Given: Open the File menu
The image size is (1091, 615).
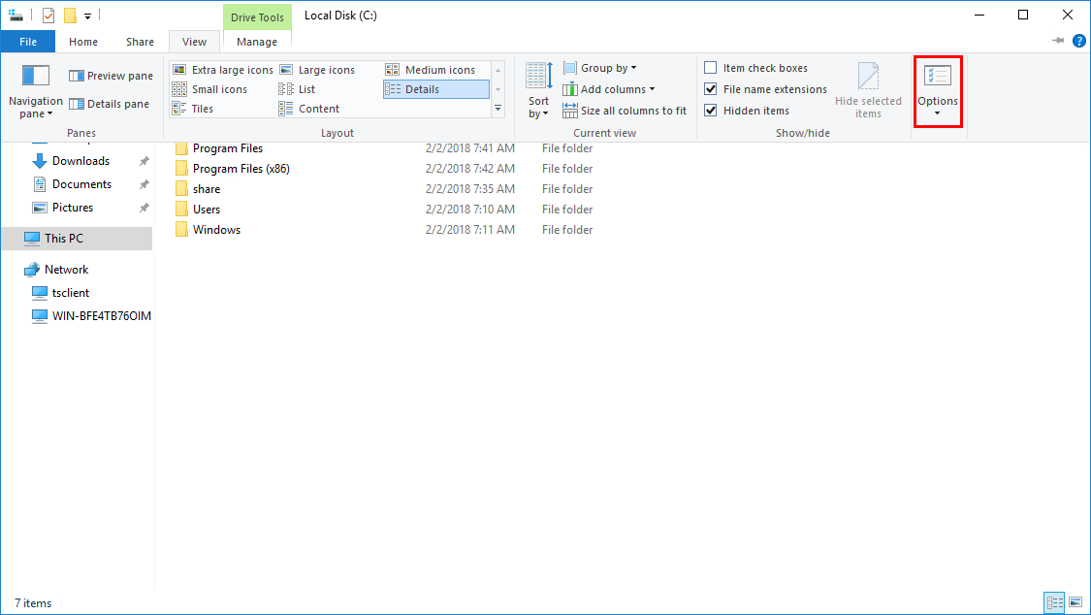Looking at the screenshot, I should [x=28, y=42].
